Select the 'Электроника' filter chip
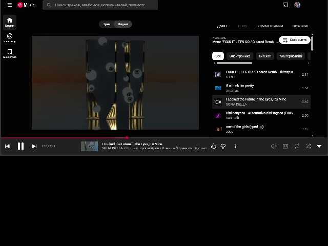This screenshot has width=328, height=246. tap(240, 56)
